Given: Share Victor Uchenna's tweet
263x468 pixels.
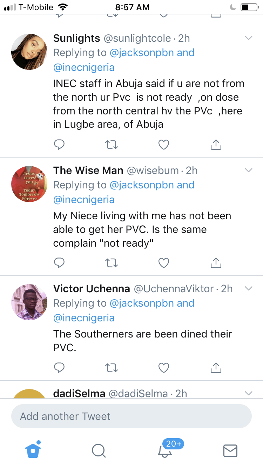Looking at the screenshot, I should tap(216, 367).
